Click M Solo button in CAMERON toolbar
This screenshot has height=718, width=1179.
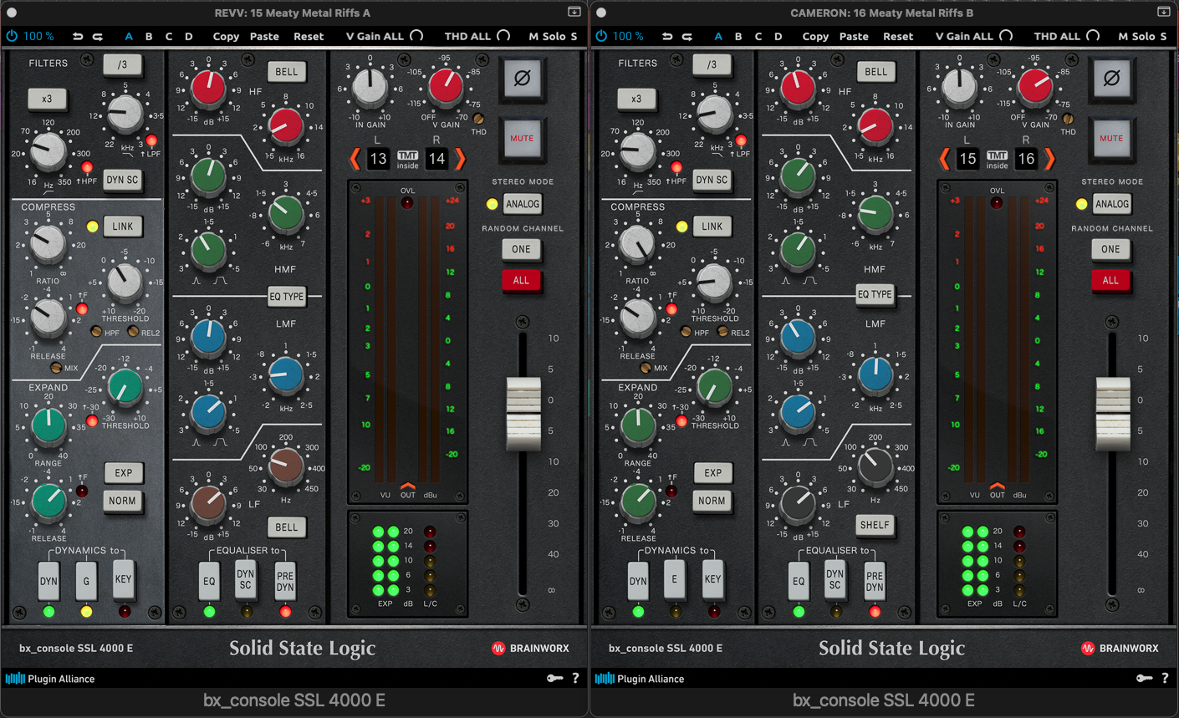[x=1143, y=36]
